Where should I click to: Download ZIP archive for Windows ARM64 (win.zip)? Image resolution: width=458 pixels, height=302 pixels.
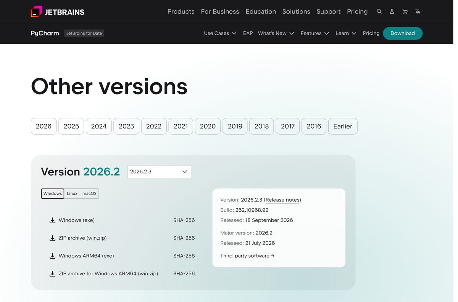pyautogui.click(x=108, y=273)
